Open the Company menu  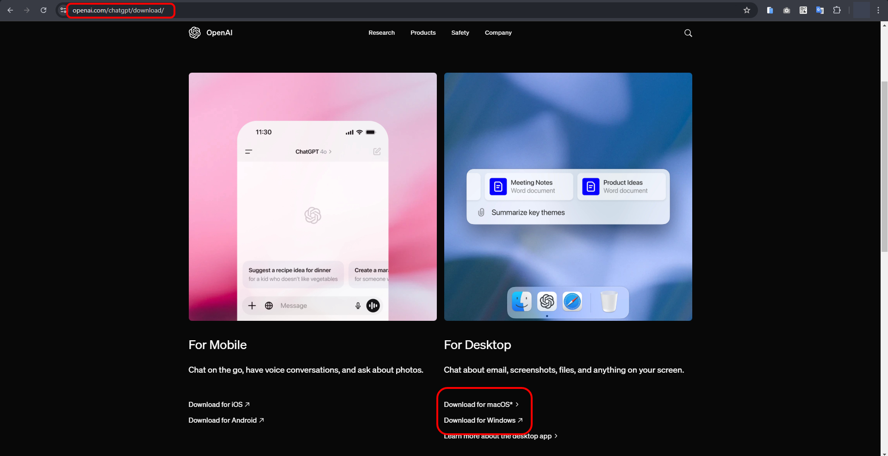pos(498,32)
